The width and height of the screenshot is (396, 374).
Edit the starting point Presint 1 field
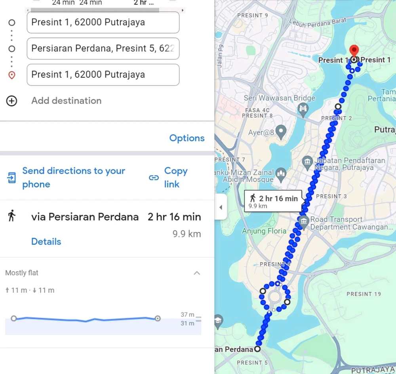click(x=103, y=22)
